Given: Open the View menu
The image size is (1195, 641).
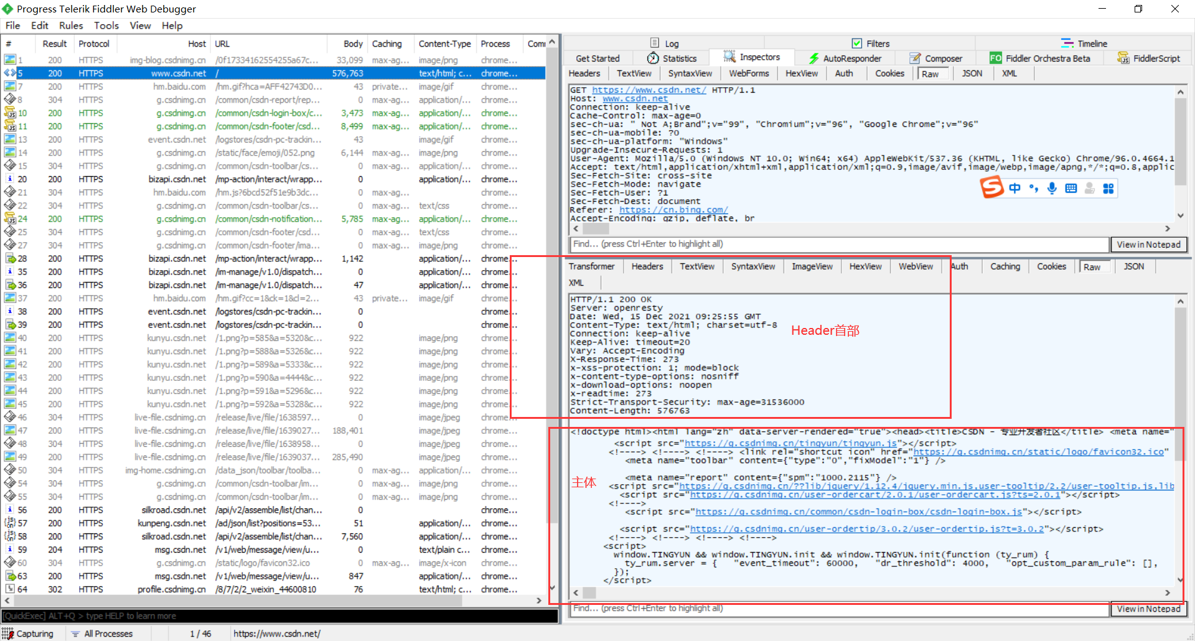Looking at the screenshot, I should [x=140, y=26].
